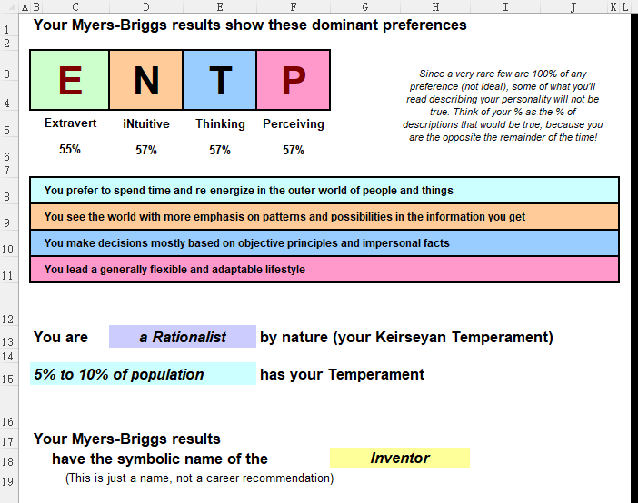Select the 'objective principles' description row
Image resolution: width=638 pixels, height=503 pixels.
[x=324, y=243]
